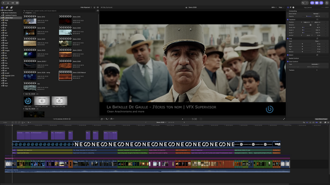Show Crop onscreen controls icon

[x=318, y=39]
